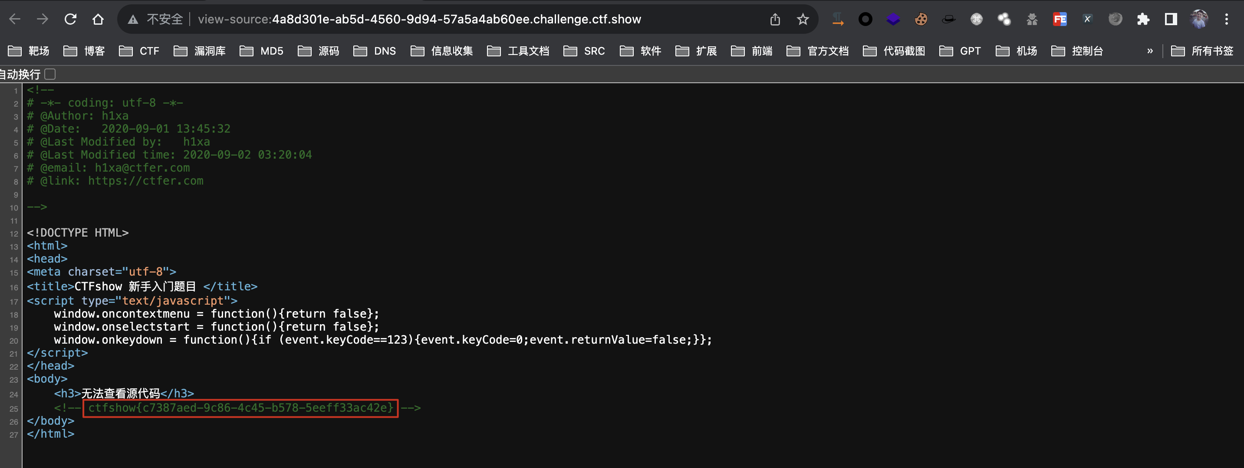Click the browser forward arrow
This screenshot has width=1244, height=468.
tap(43, 19)
